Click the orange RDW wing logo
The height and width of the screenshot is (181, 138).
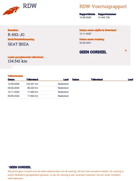pyautogui.click(x=11, y=11)
